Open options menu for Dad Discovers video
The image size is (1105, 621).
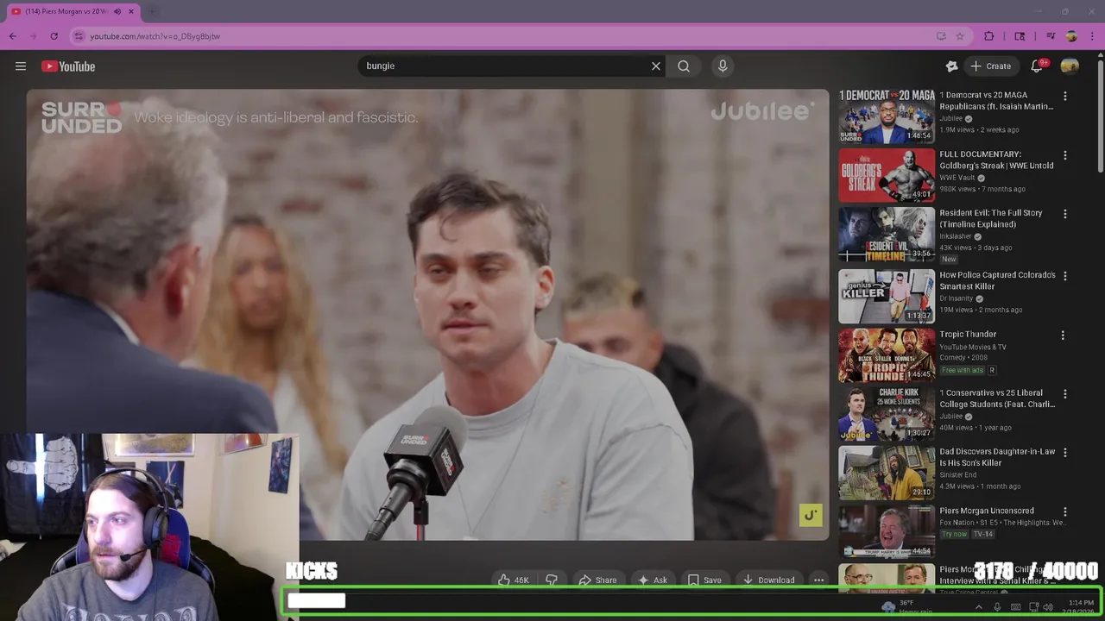pyautogui.click(x=1064, y=453)
